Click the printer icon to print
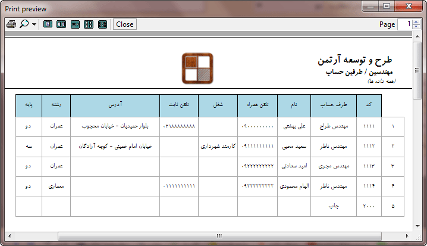This screenshot has width=427, height=246. [x=11, y=24]
